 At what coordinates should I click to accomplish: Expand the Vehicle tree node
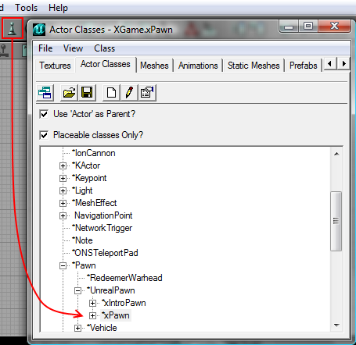point(77,328)
